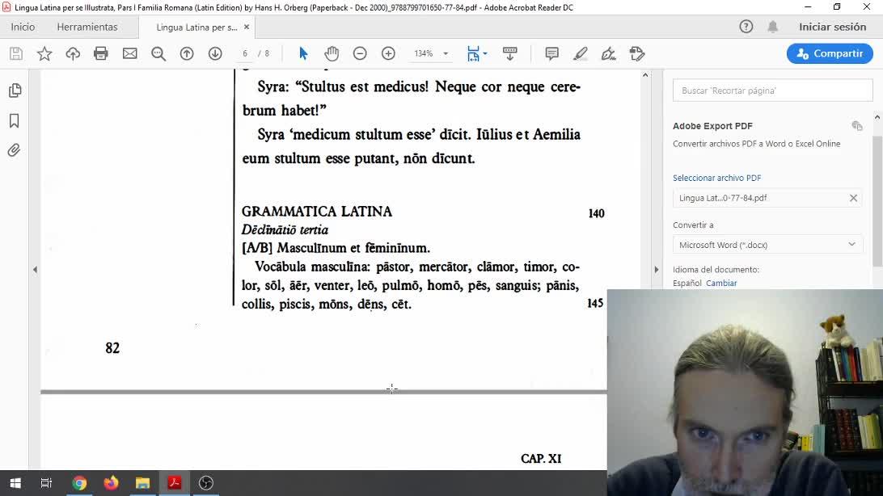Show the attachments paperclip panel
Viewport: 883px width, 496px height.
[x=15, y=150]
